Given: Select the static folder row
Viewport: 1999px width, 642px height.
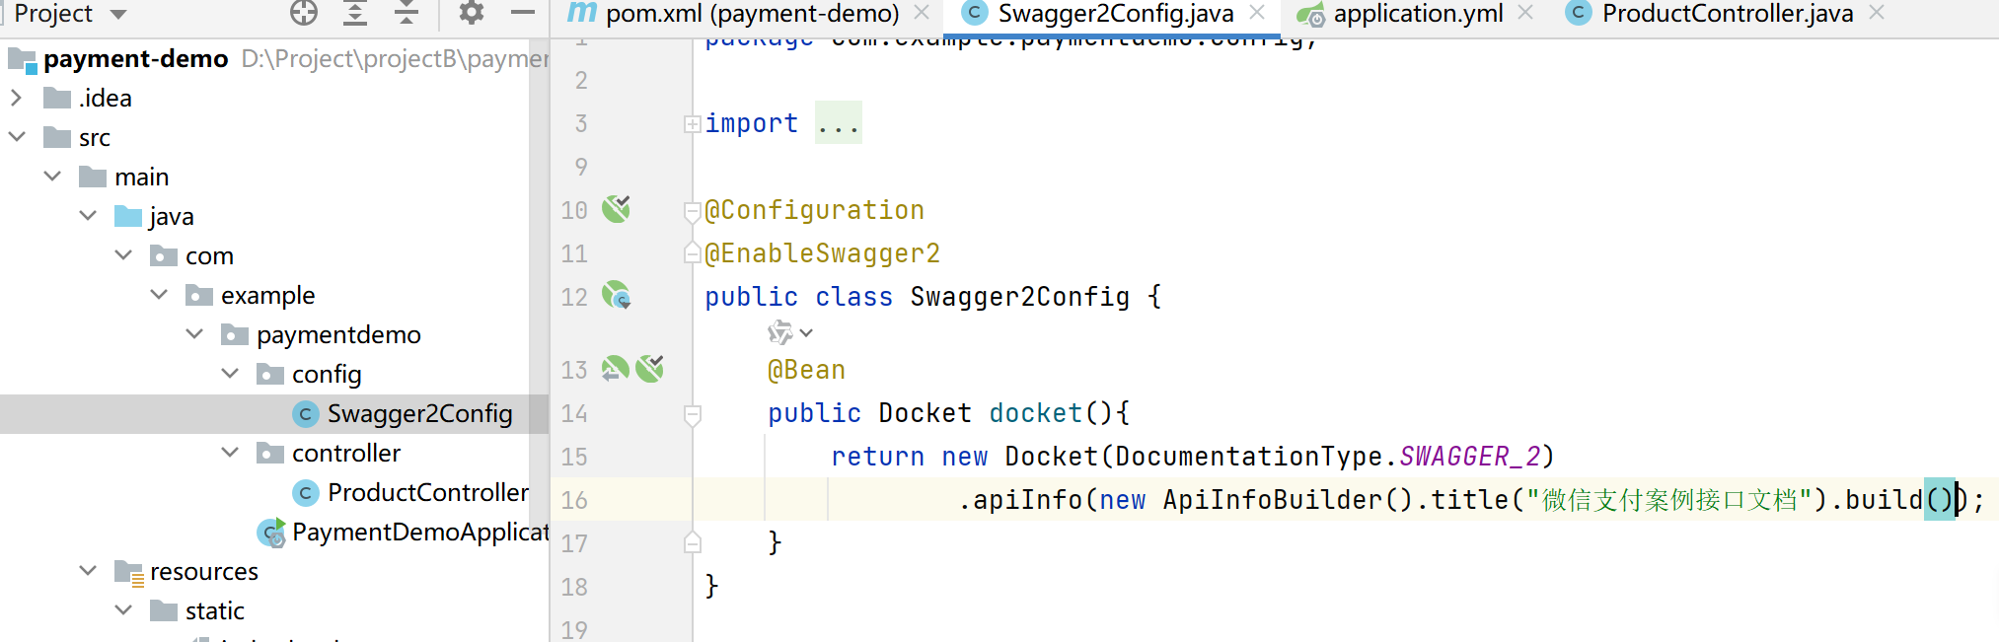Looking at the screenshot, I should click(x=274, y=610).
